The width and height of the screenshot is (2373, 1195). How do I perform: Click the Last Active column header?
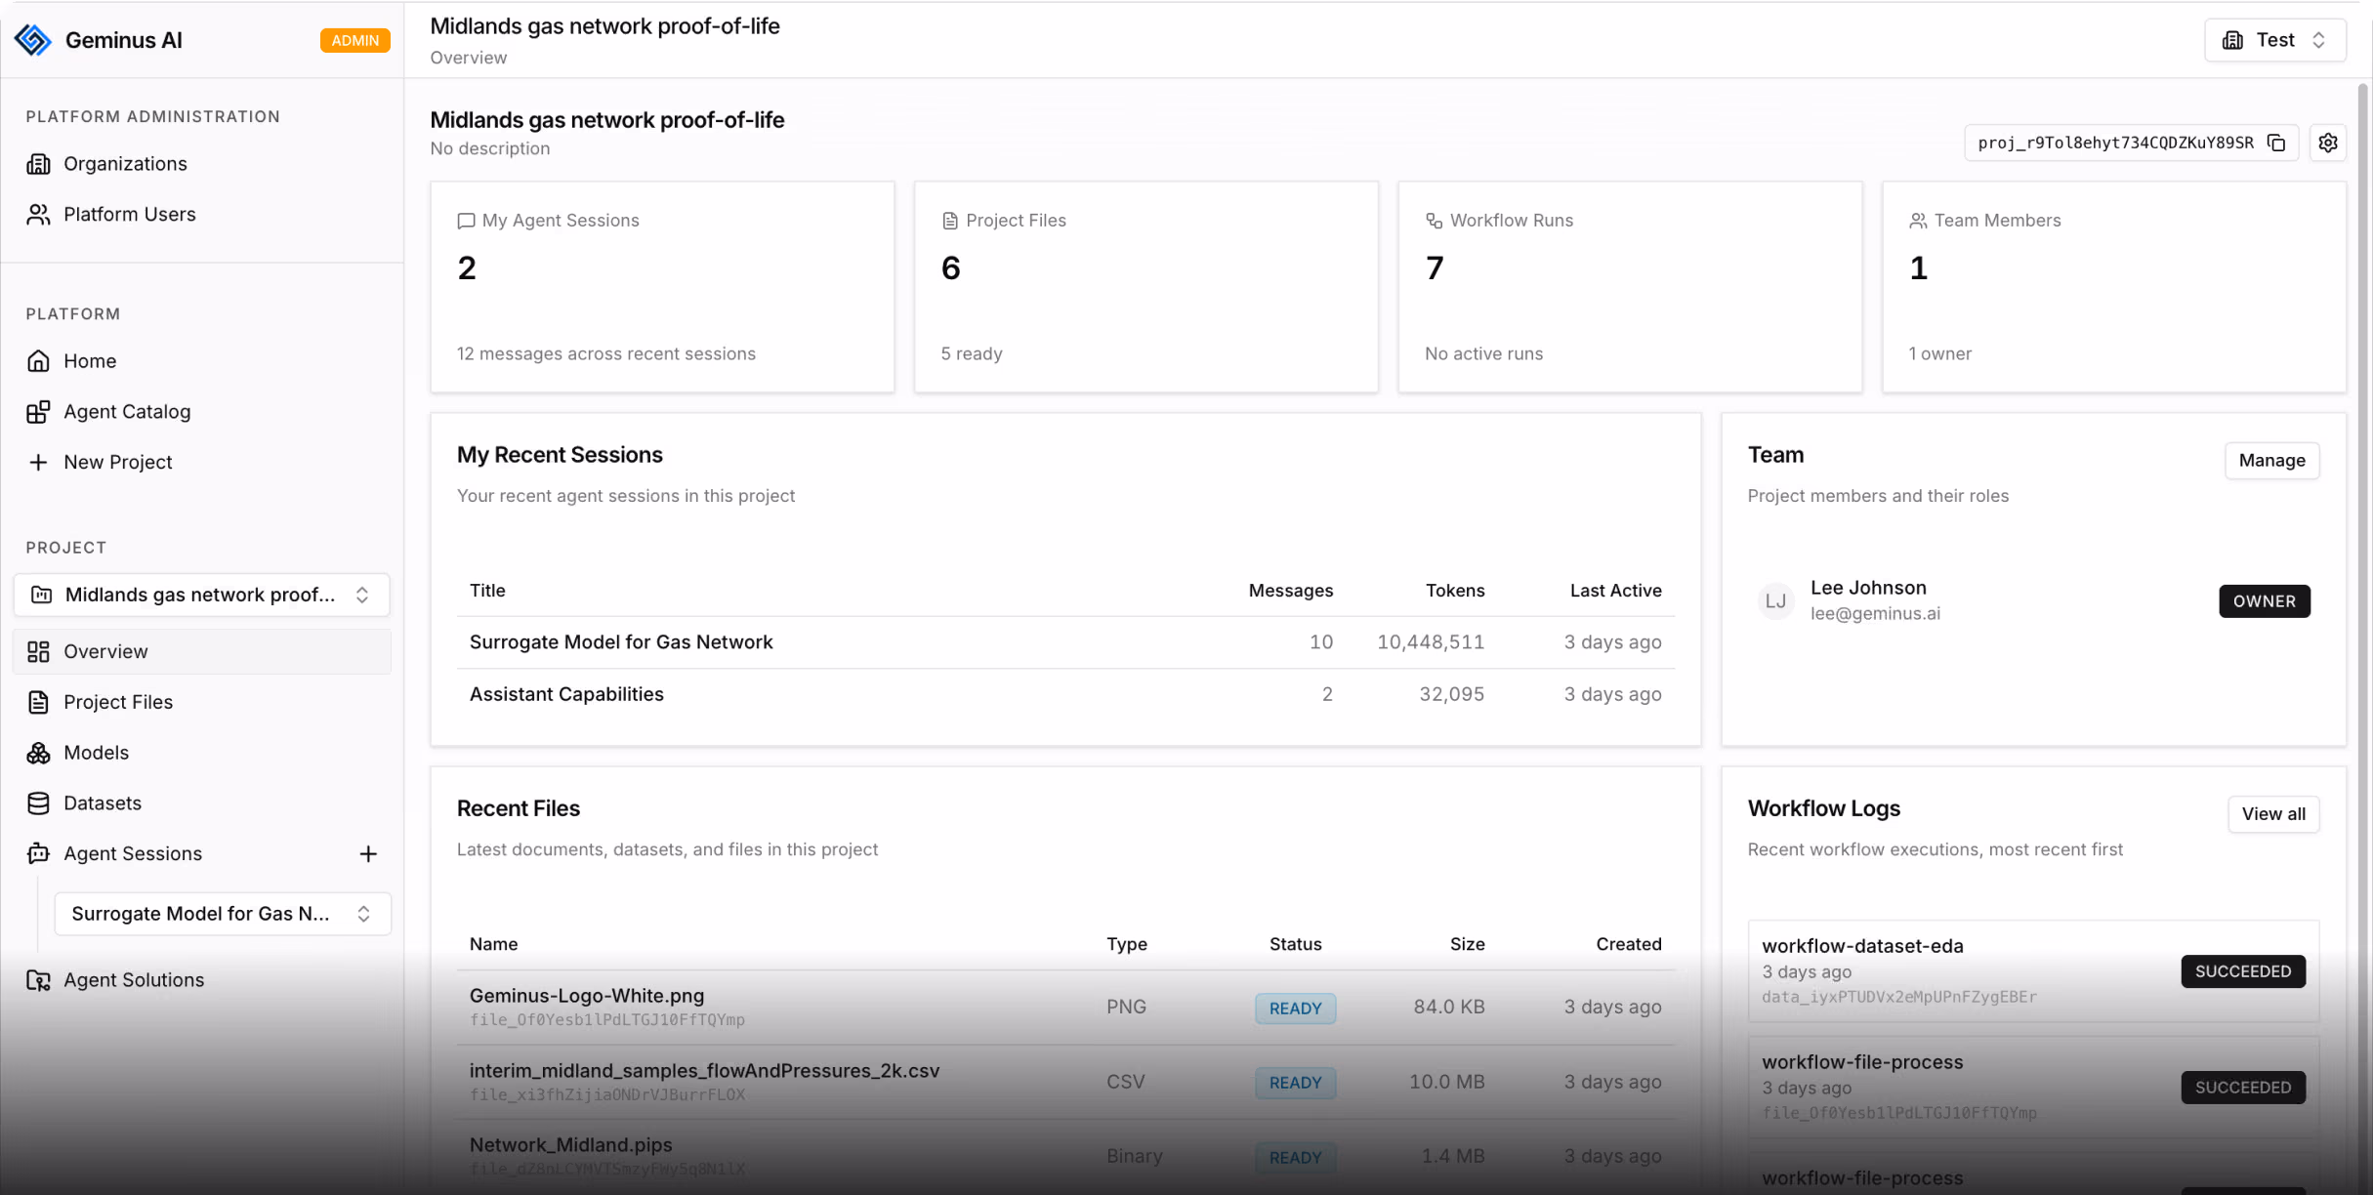1615,591
